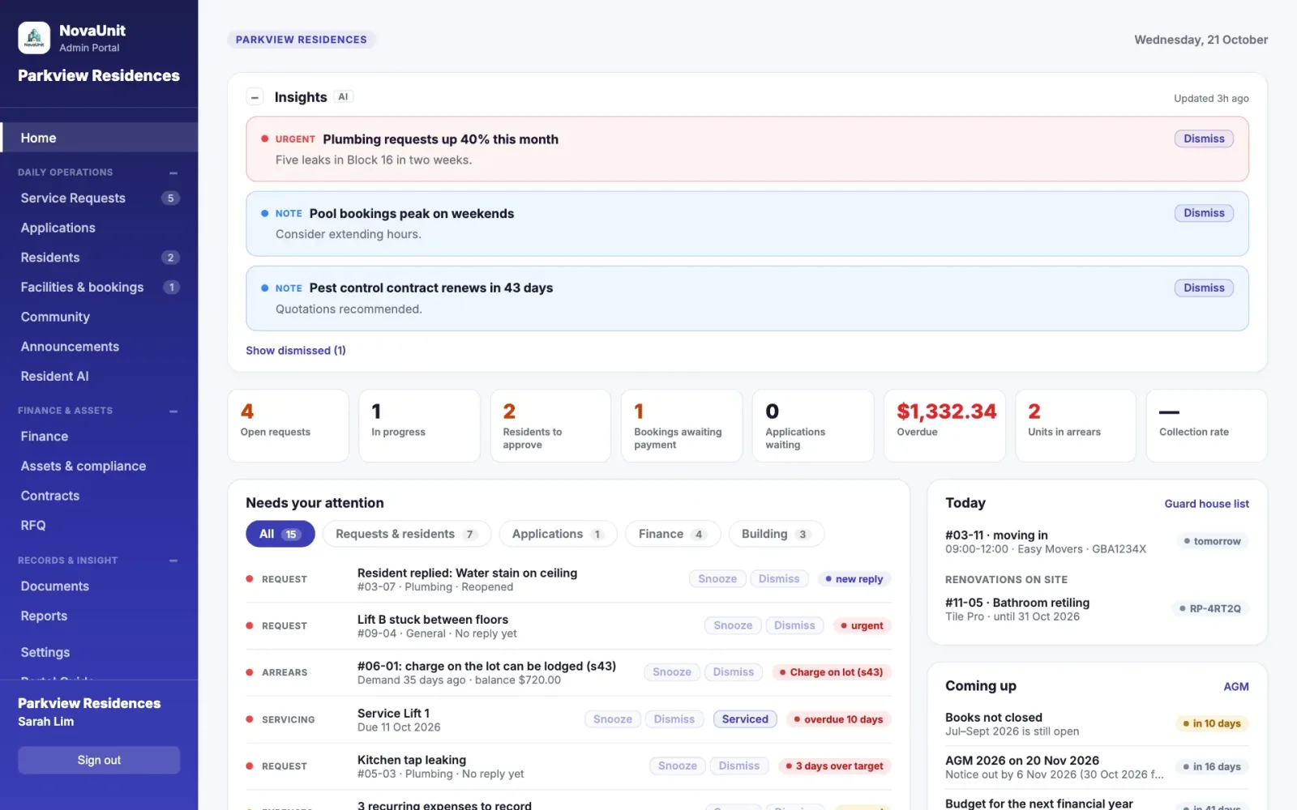Dismiss the Kitchen tap leaking request

739,766
